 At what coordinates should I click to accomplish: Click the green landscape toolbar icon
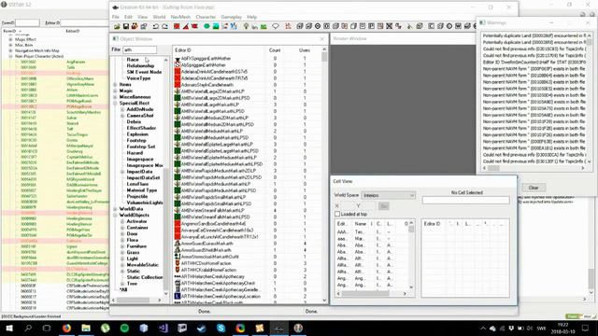[263, 26]
